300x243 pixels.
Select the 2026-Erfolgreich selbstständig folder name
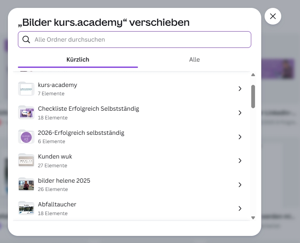tap(81, 133)
